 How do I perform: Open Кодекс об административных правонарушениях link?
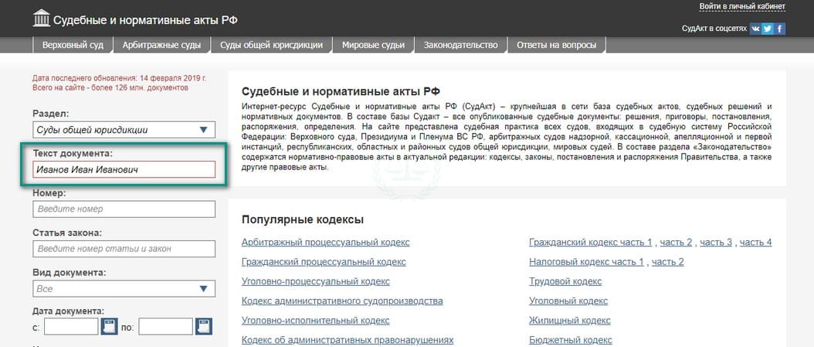(x=348, y=341)
